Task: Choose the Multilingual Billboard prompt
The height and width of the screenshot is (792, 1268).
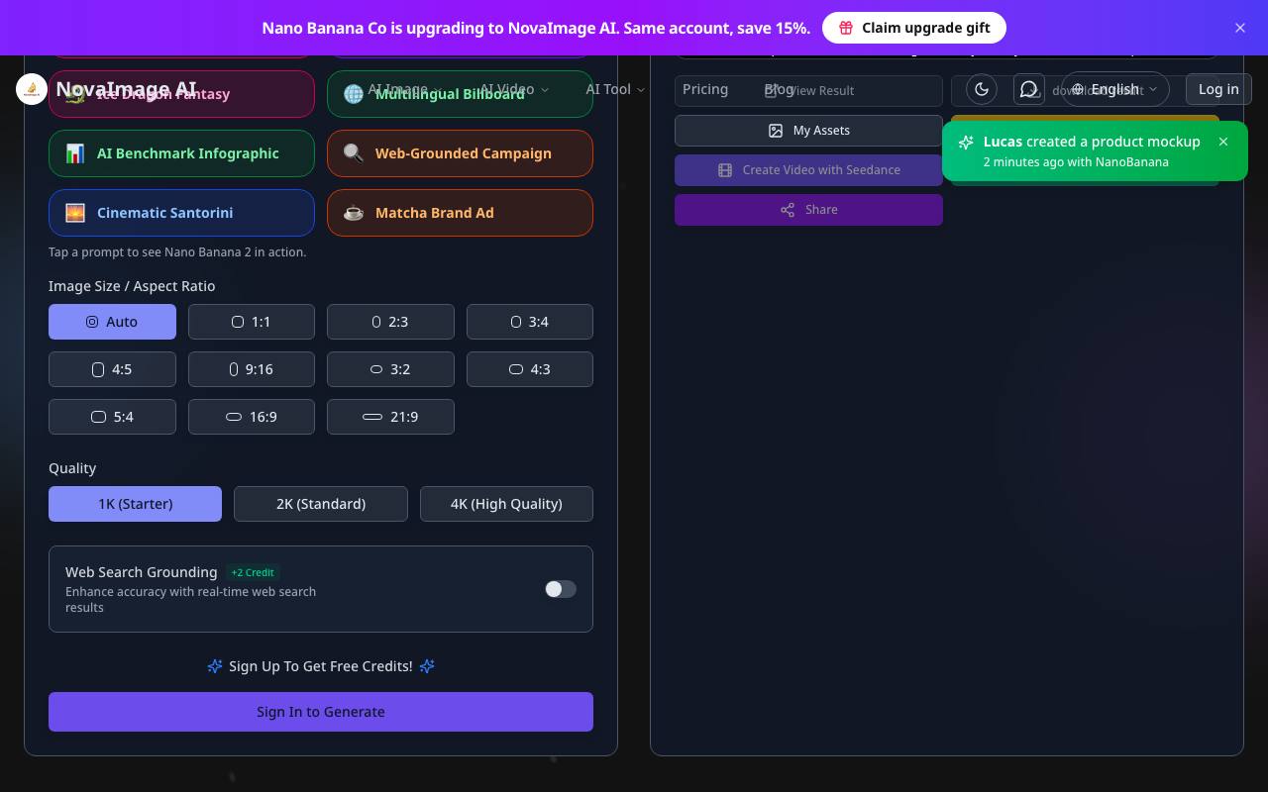Action: (460, 94)
